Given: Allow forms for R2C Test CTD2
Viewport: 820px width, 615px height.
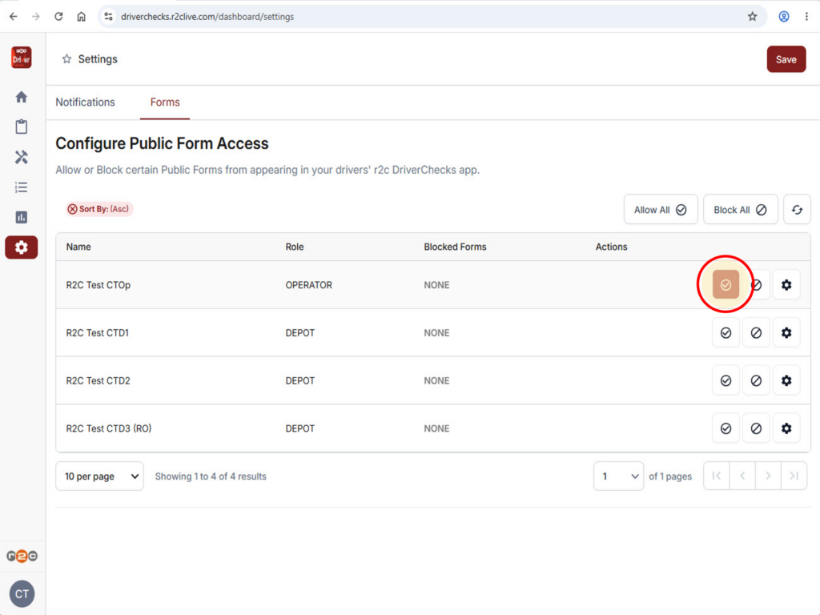Looking at the screenshot, I should [726, 380].
